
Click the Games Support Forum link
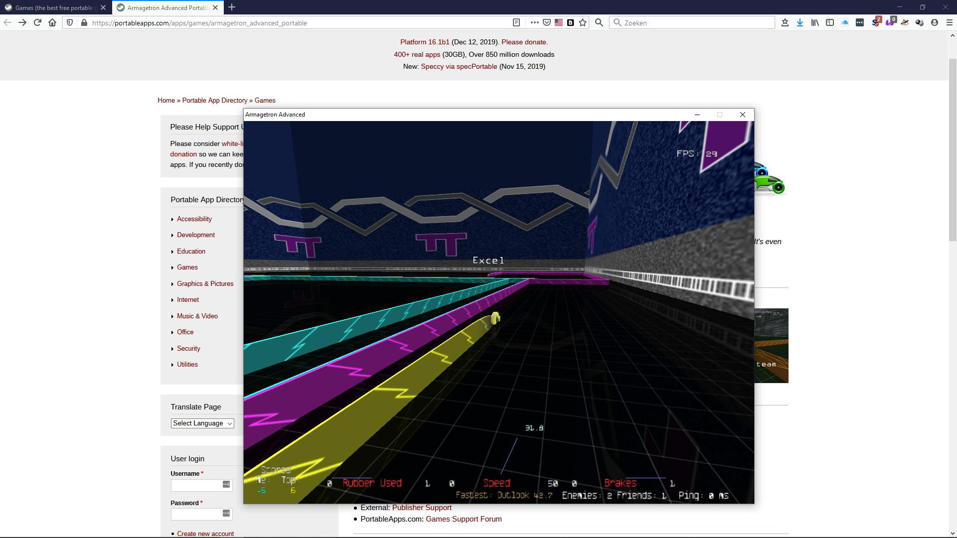[x=464, y=519]
